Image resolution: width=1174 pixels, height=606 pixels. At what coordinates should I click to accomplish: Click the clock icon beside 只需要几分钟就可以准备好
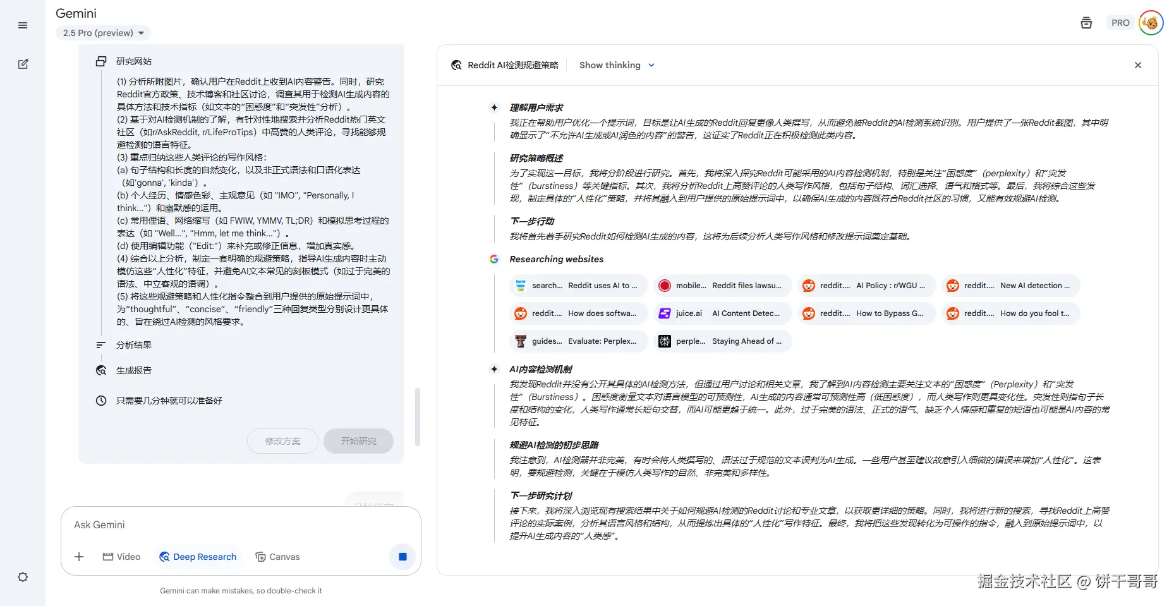[x=101, y=401]
